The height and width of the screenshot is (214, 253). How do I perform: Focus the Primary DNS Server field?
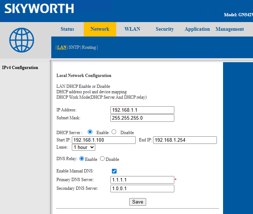[142, 180]
